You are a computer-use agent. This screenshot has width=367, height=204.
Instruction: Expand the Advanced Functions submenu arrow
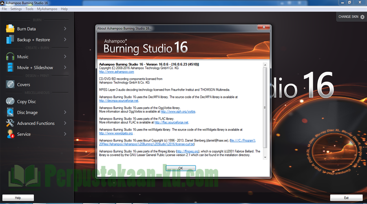click(x=65, y=123)
